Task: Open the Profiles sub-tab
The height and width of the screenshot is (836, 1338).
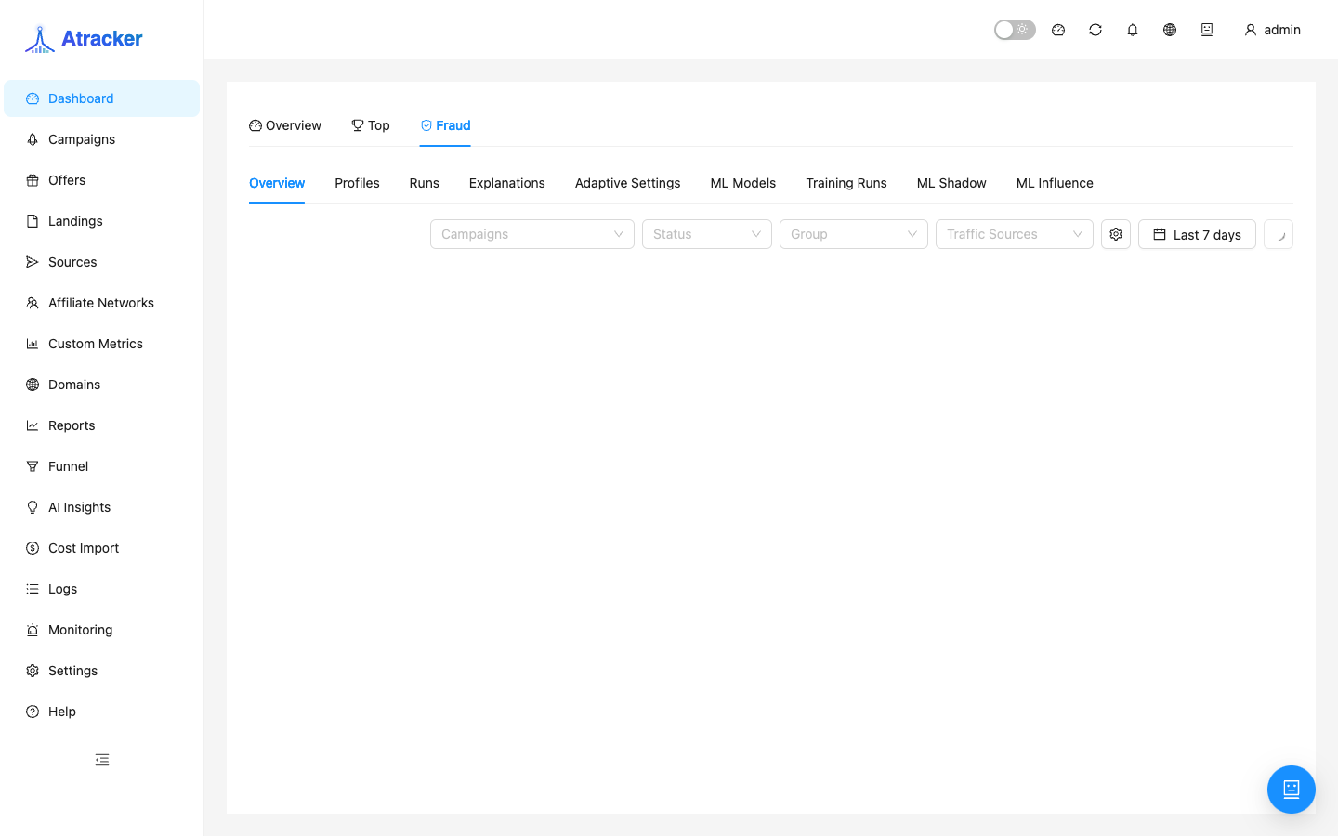Action: (x=357, y=183)
